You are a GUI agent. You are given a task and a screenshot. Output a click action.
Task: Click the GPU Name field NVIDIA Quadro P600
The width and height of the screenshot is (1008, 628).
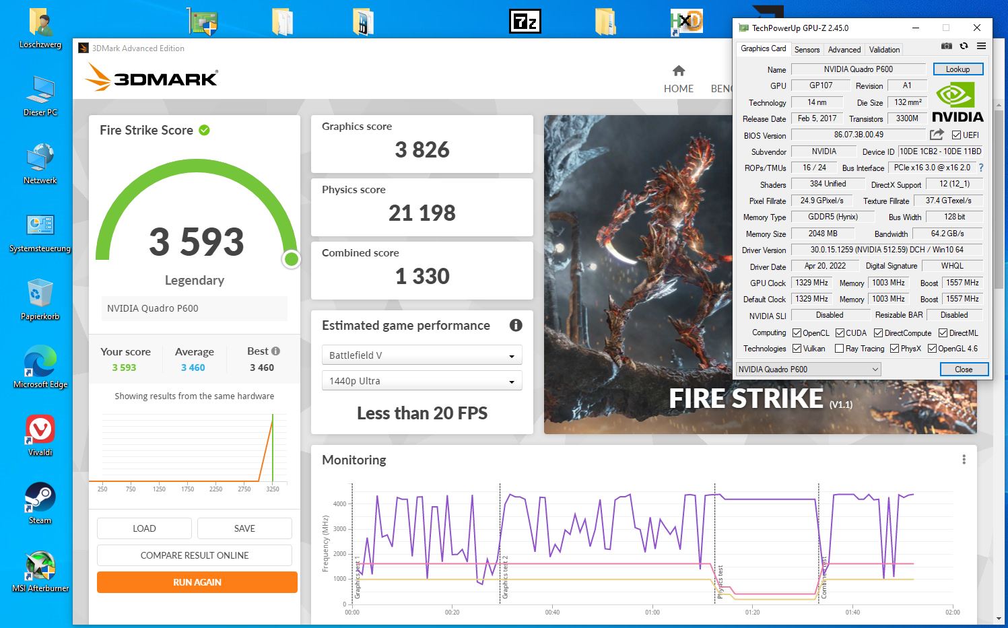858,69
